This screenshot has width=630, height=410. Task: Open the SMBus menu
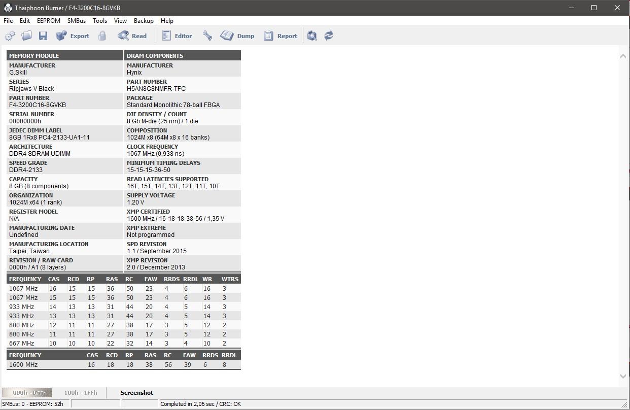77,21
